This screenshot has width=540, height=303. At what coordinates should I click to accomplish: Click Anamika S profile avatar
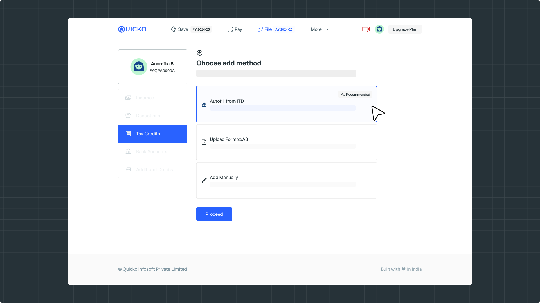click(139, 67)
